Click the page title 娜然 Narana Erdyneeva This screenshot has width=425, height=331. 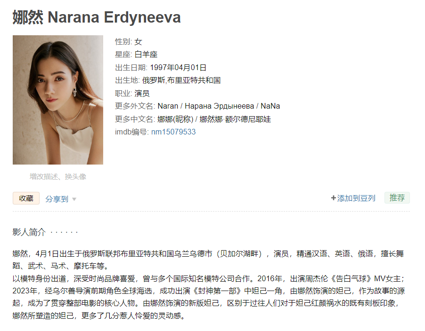(x=97, y=17)
